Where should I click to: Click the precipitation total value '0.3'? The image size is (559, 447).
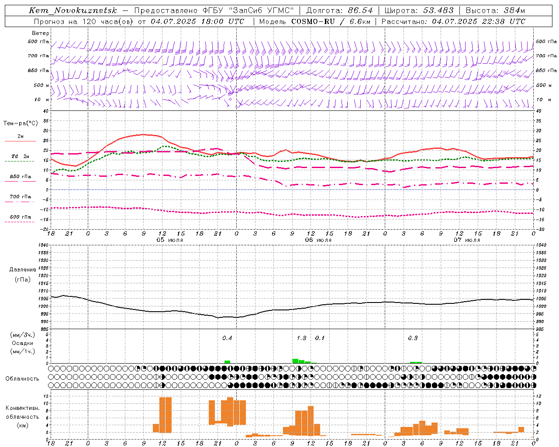(x=413, y=338)
